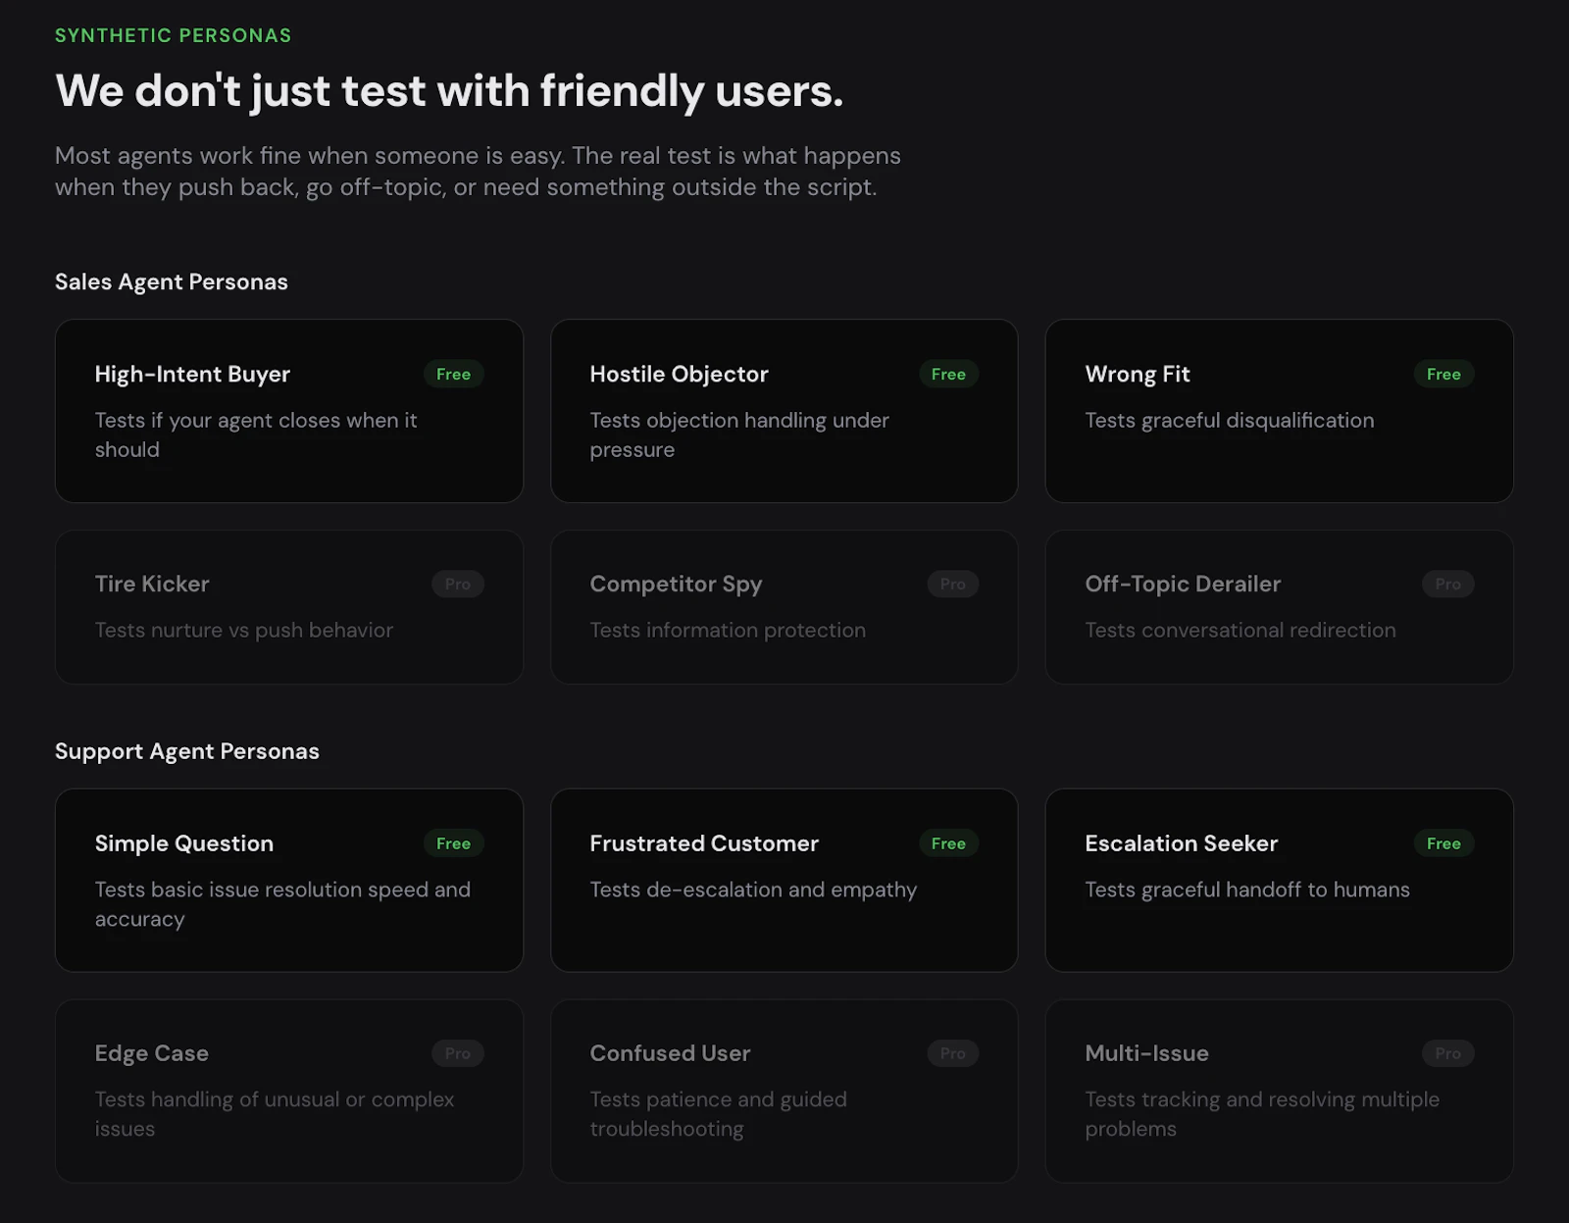Select the Simple Question persona card
1569x1223 pixels.
(289, 881)
